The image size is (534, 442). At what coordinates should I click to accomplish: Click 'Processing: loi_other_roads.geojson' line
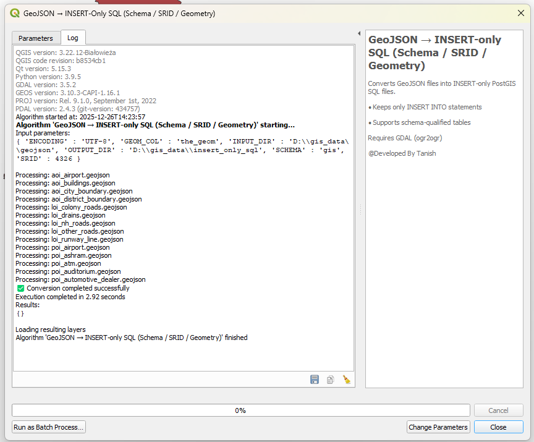pyautogui.click(x=70, y=231)
